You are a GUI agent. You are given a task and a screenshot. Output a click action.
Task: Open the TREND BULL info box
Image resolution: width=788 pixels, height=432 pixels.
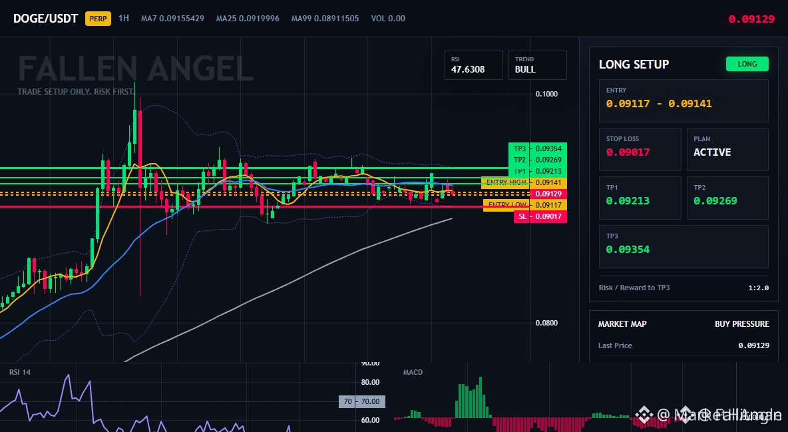click(537, 65)
